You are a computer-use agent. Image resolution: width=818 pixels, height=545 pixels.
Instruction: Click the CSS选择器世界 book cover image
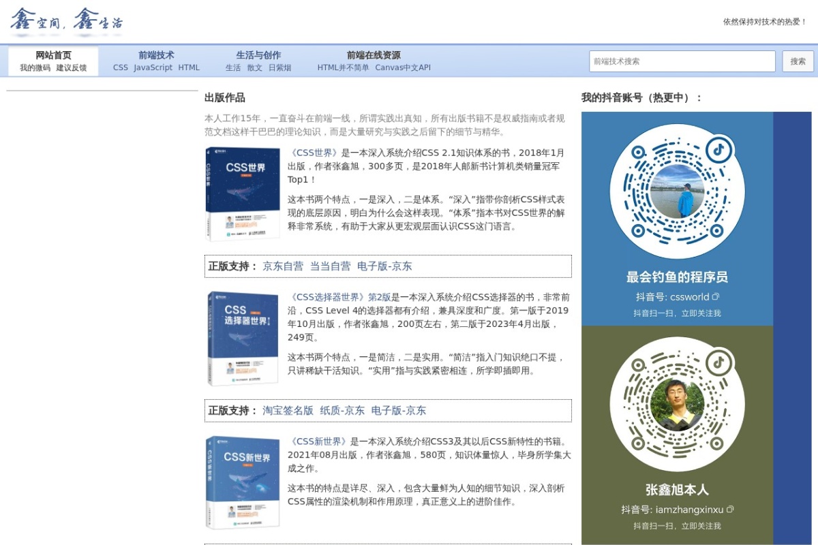point(243,339)
